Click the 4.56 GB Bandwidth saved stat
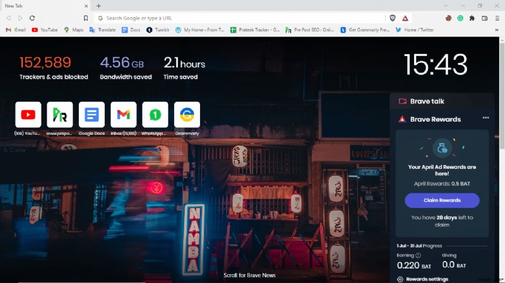Viewport: 505px width, 283px height. pyautogui.click(x=126, y=67)
